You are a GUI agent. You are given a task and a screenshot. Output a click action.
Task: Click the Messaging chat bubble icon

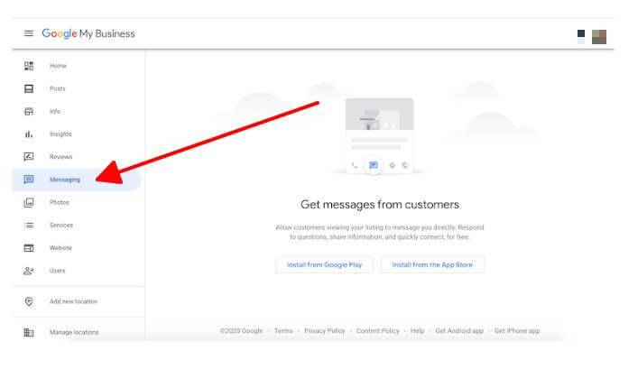click(x=29, y=180)
